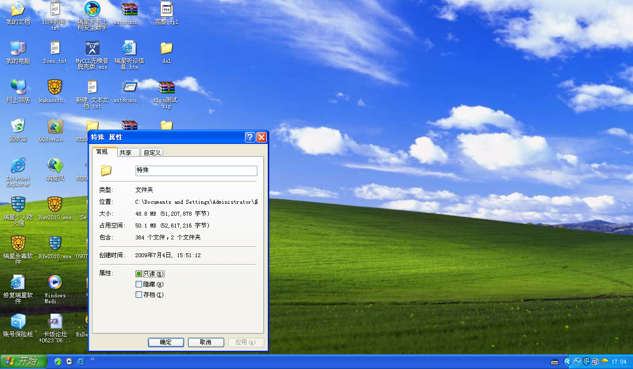Open the 瑞星个人防火墙 firewall icon
This screenshot has height=369, width=633.
(18, 205)
